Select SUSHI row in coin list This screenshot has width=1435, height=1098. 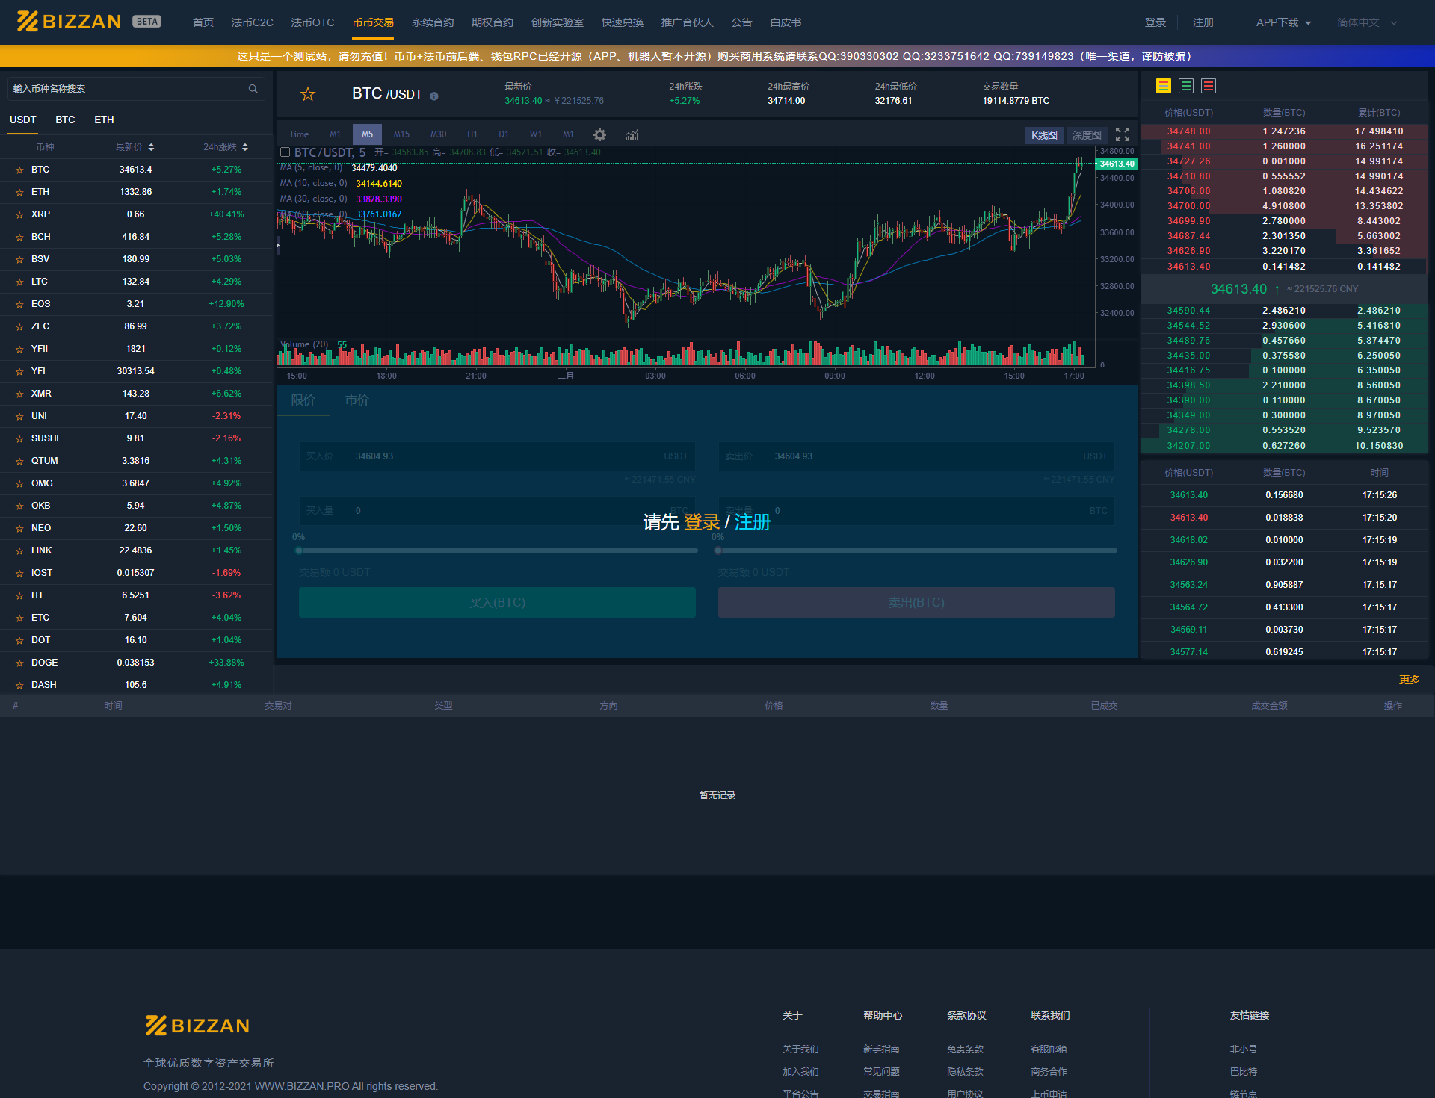click(136, 438)
